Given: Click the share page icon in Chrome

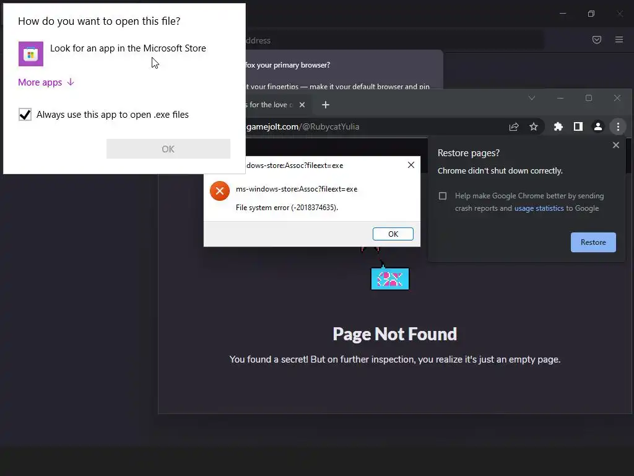Looking at the screenshot, I should point(514,126).
